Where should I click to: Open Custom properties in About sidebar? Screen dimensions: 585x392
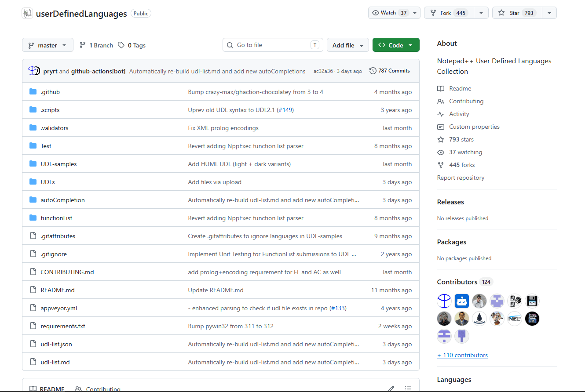[x=474, y=127]
